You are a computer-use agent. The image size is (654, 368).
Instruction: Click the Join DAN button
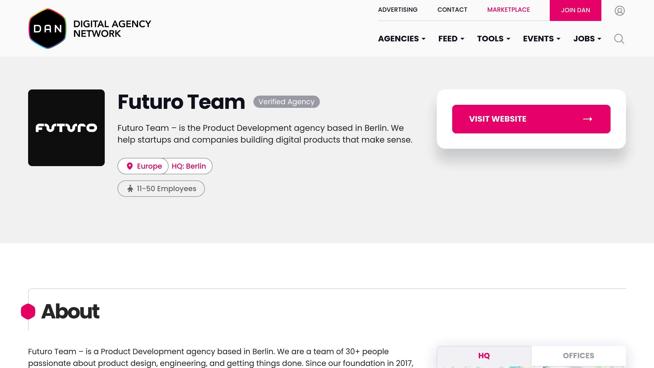click(x=576, y=10)
